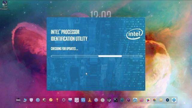Open the white monitor icon in dock
The height and width of the screenshot is (108, 192).
pyautogui.click(x=77, y=100)
